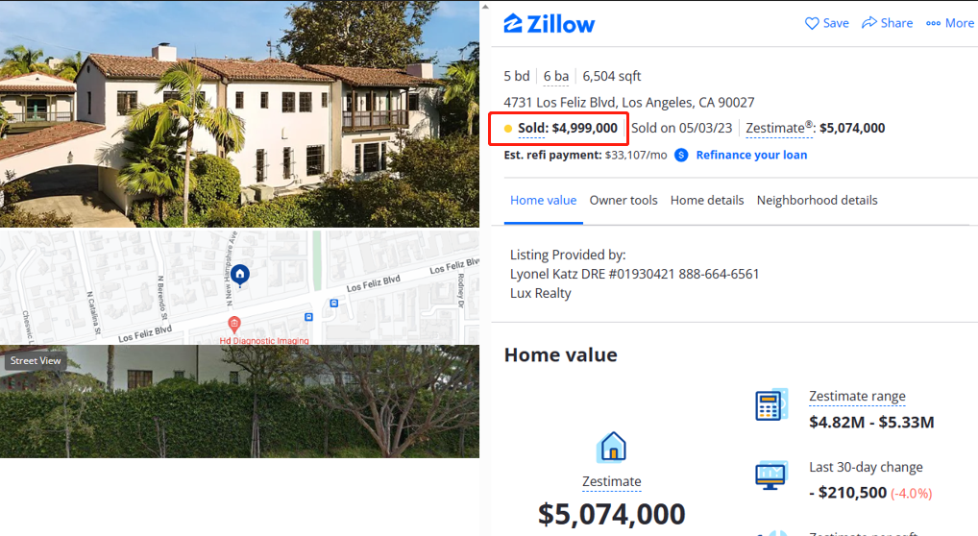Click the Share arrow icon
This screenshot has width=978, height=536.
point(869,23)
